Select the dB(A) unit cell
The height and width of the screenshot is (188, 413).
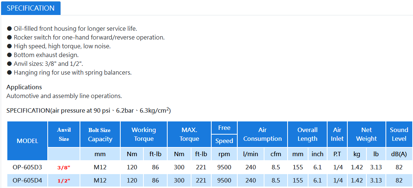(x=399, y=154)
